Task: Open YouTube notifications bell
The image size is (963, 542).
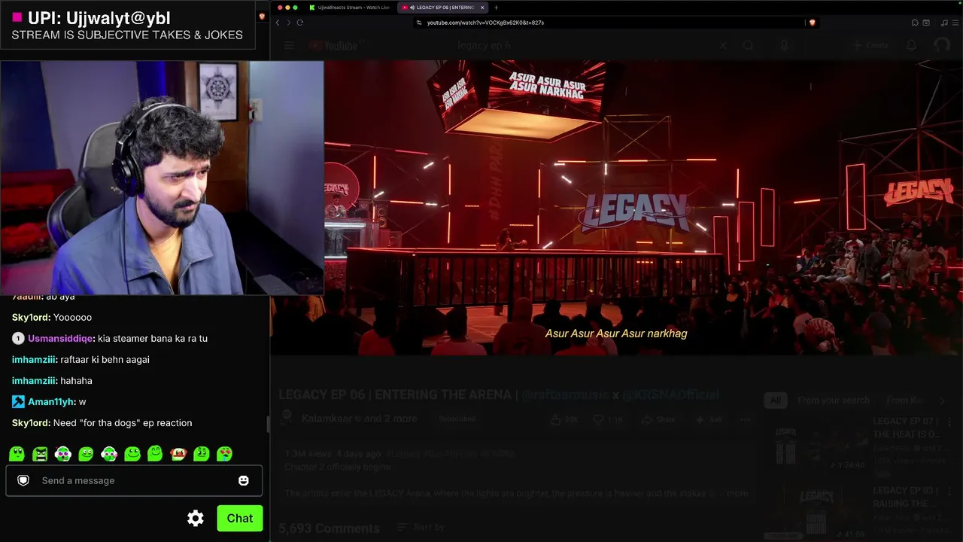Action: tap(911, 45)
